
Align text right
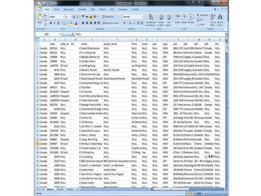coord(91,23)
